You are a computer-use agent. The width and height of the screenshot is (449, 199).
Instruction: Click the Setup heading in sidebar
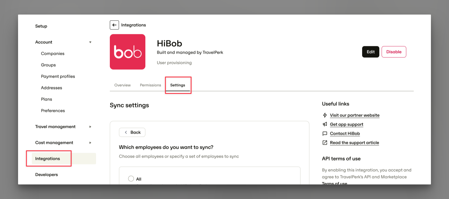click(41, 26)
